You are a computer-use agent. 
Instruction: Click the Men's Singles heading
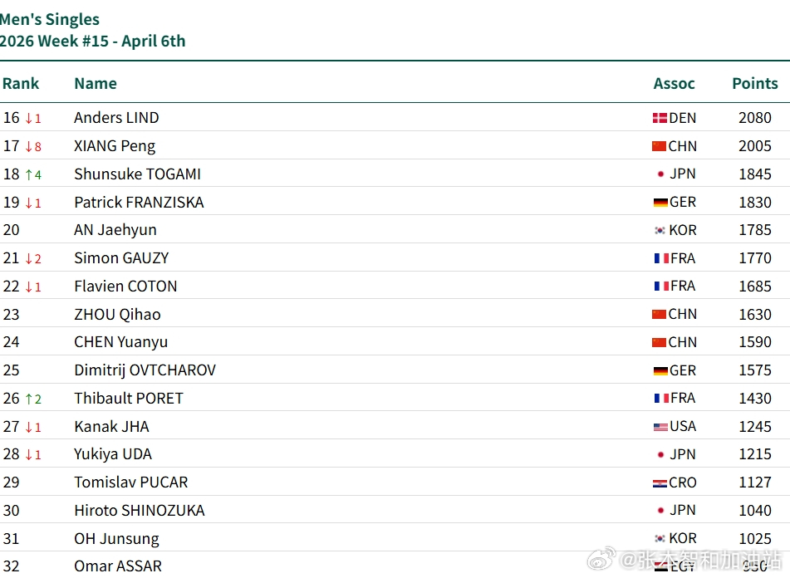coord(50,19)
